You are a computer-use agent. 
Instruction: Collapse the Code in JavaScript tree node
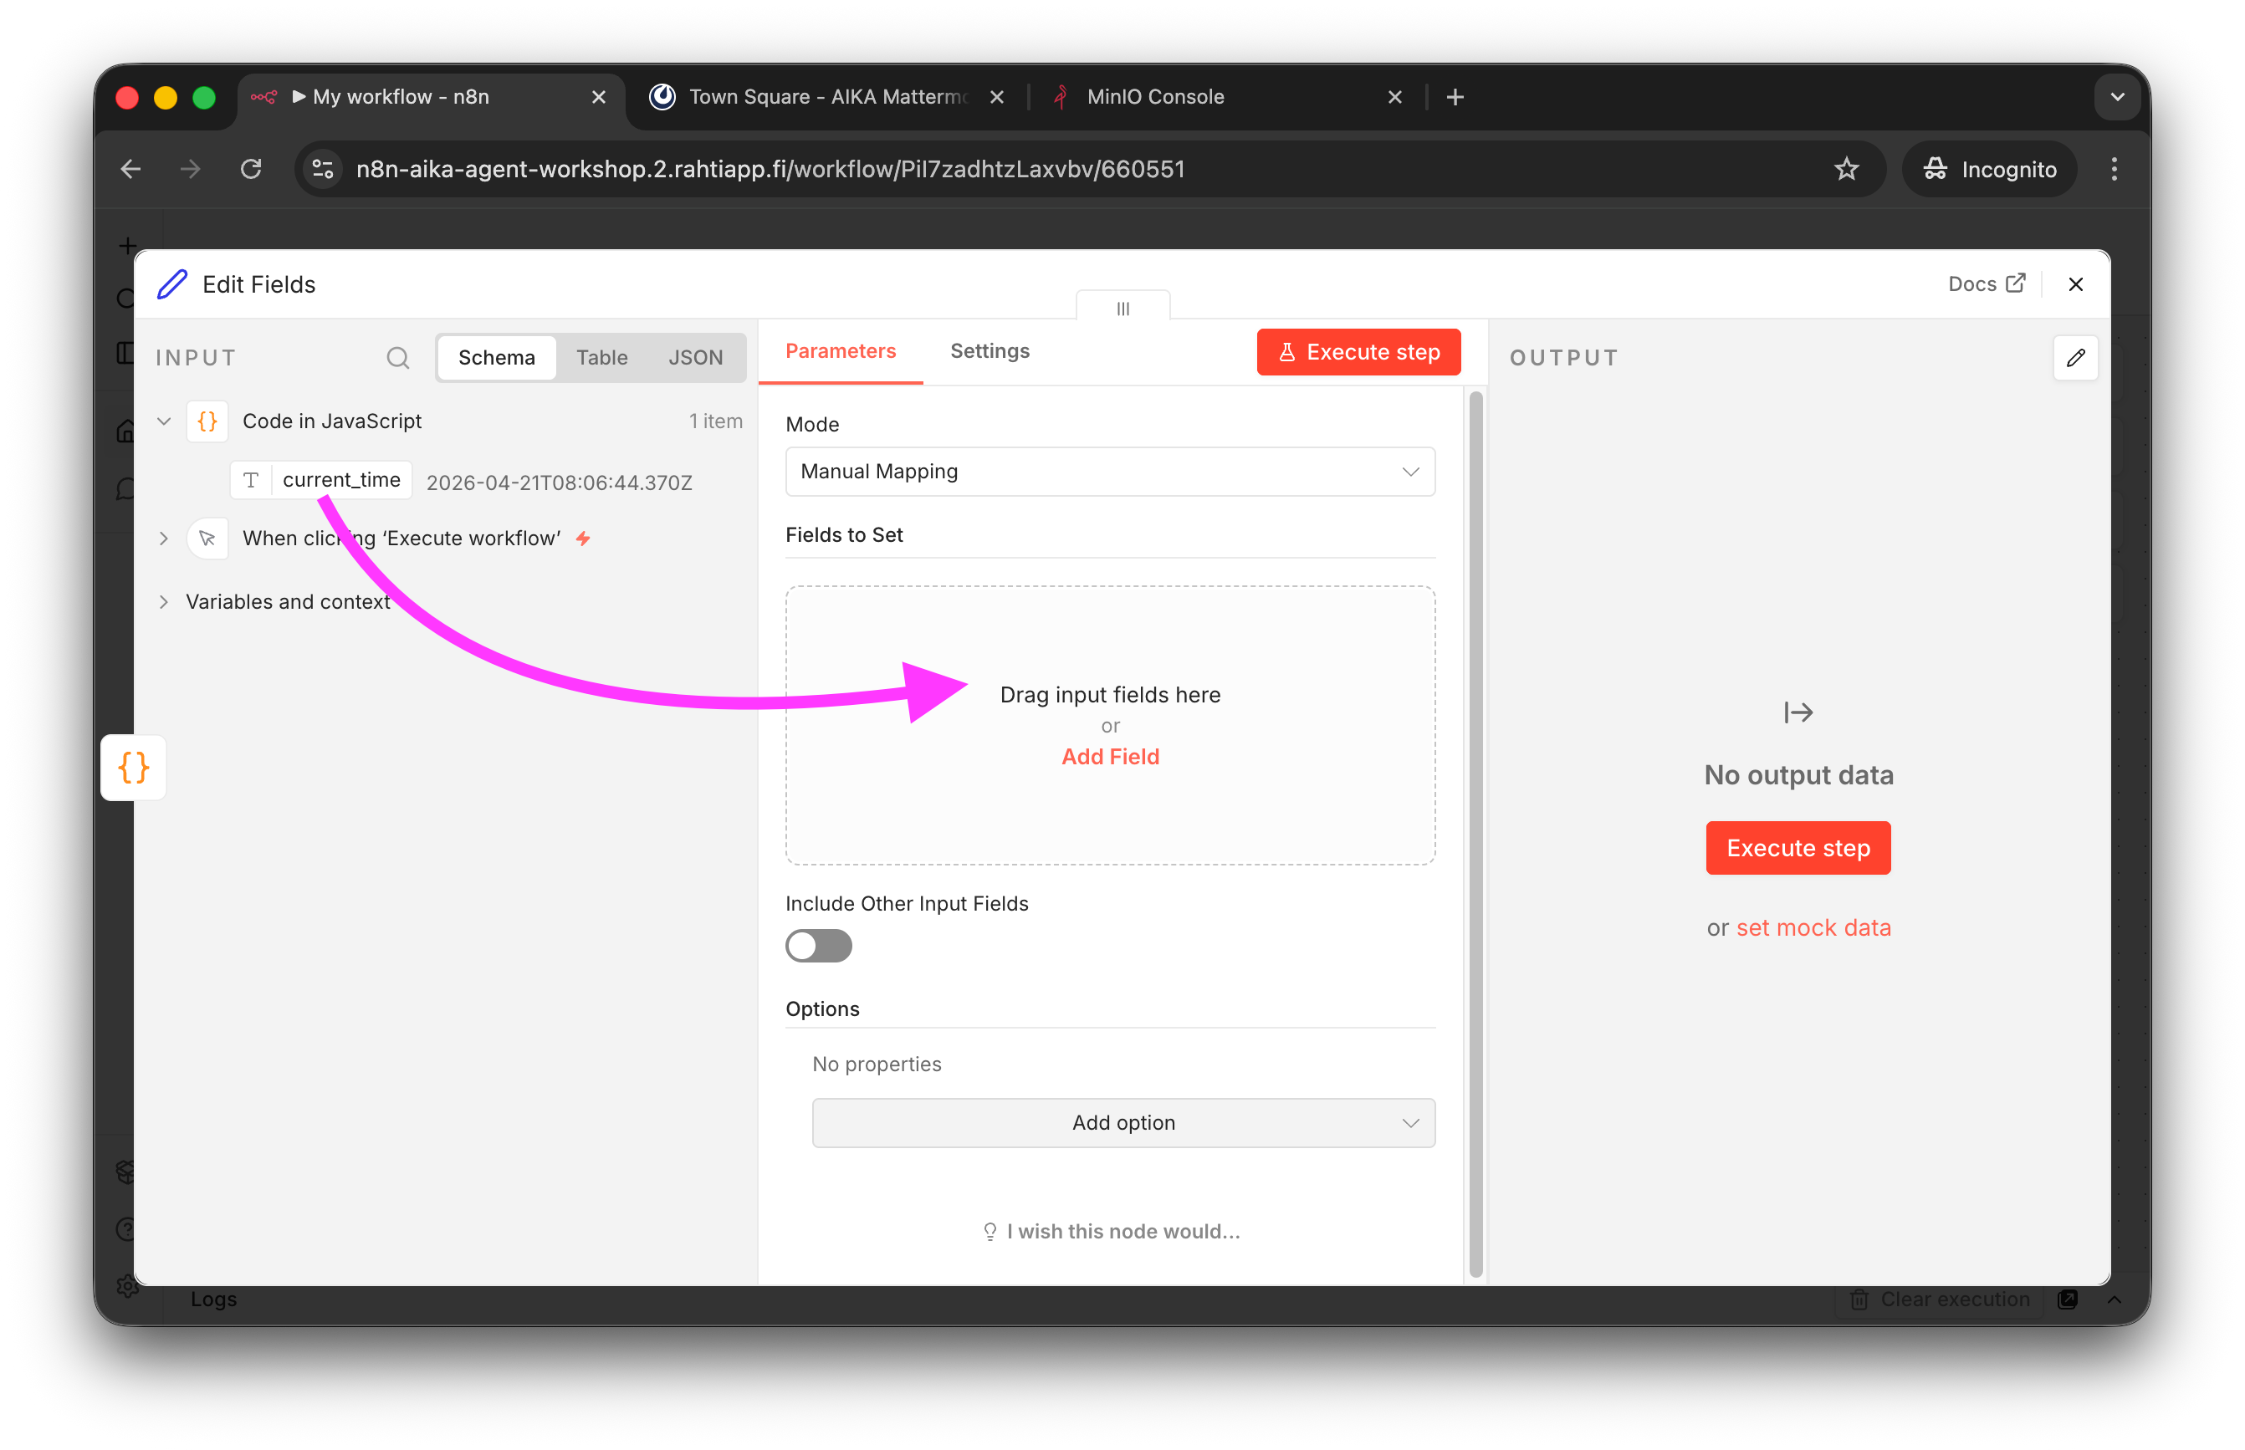click(164, 421)
